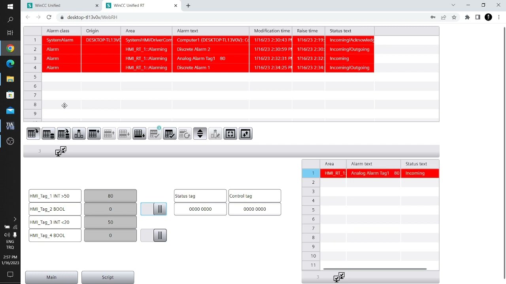
Task: Toggle the HMI_Tag_4 BOOL switch
Action: [154, 235]
